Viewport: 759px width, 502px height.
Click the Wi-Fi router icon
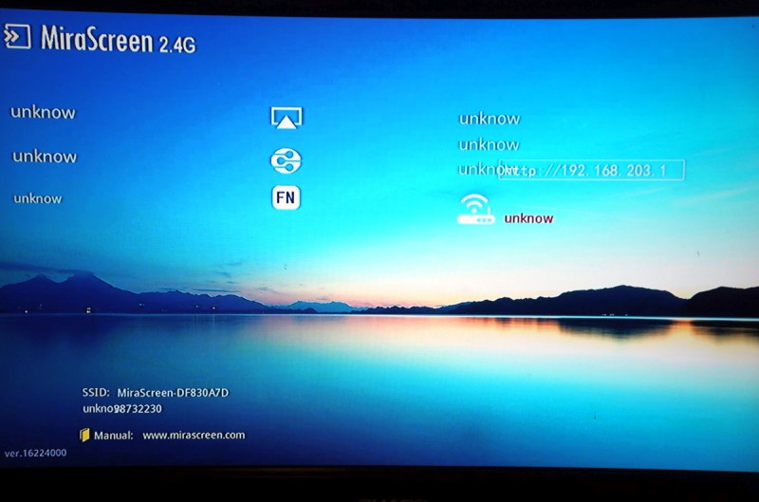(475, 211)
